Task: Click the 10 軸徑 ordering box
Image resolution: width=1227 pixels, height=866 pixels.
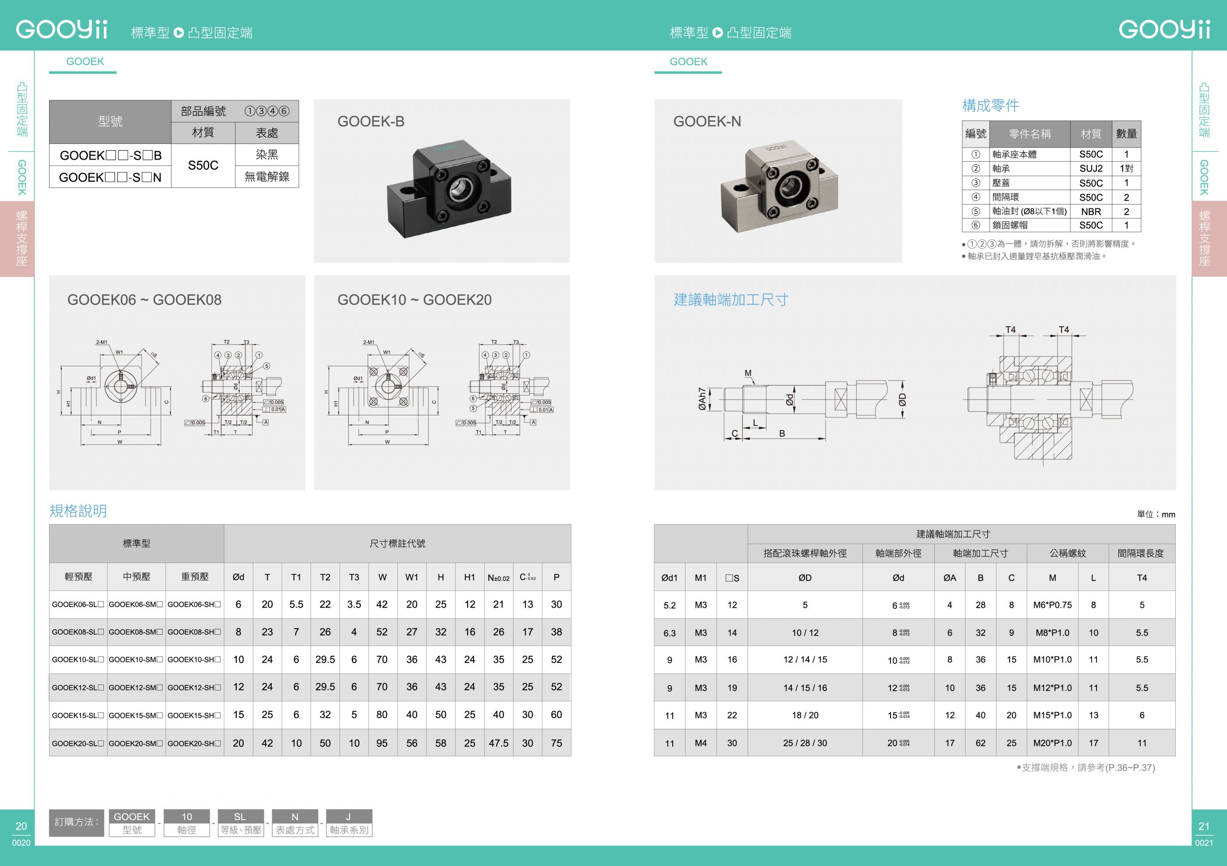Action: pos(187,823)
